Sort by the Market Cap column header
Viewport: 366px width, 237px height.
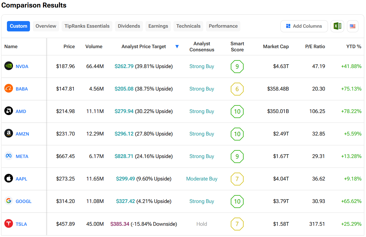pos(276,46)
